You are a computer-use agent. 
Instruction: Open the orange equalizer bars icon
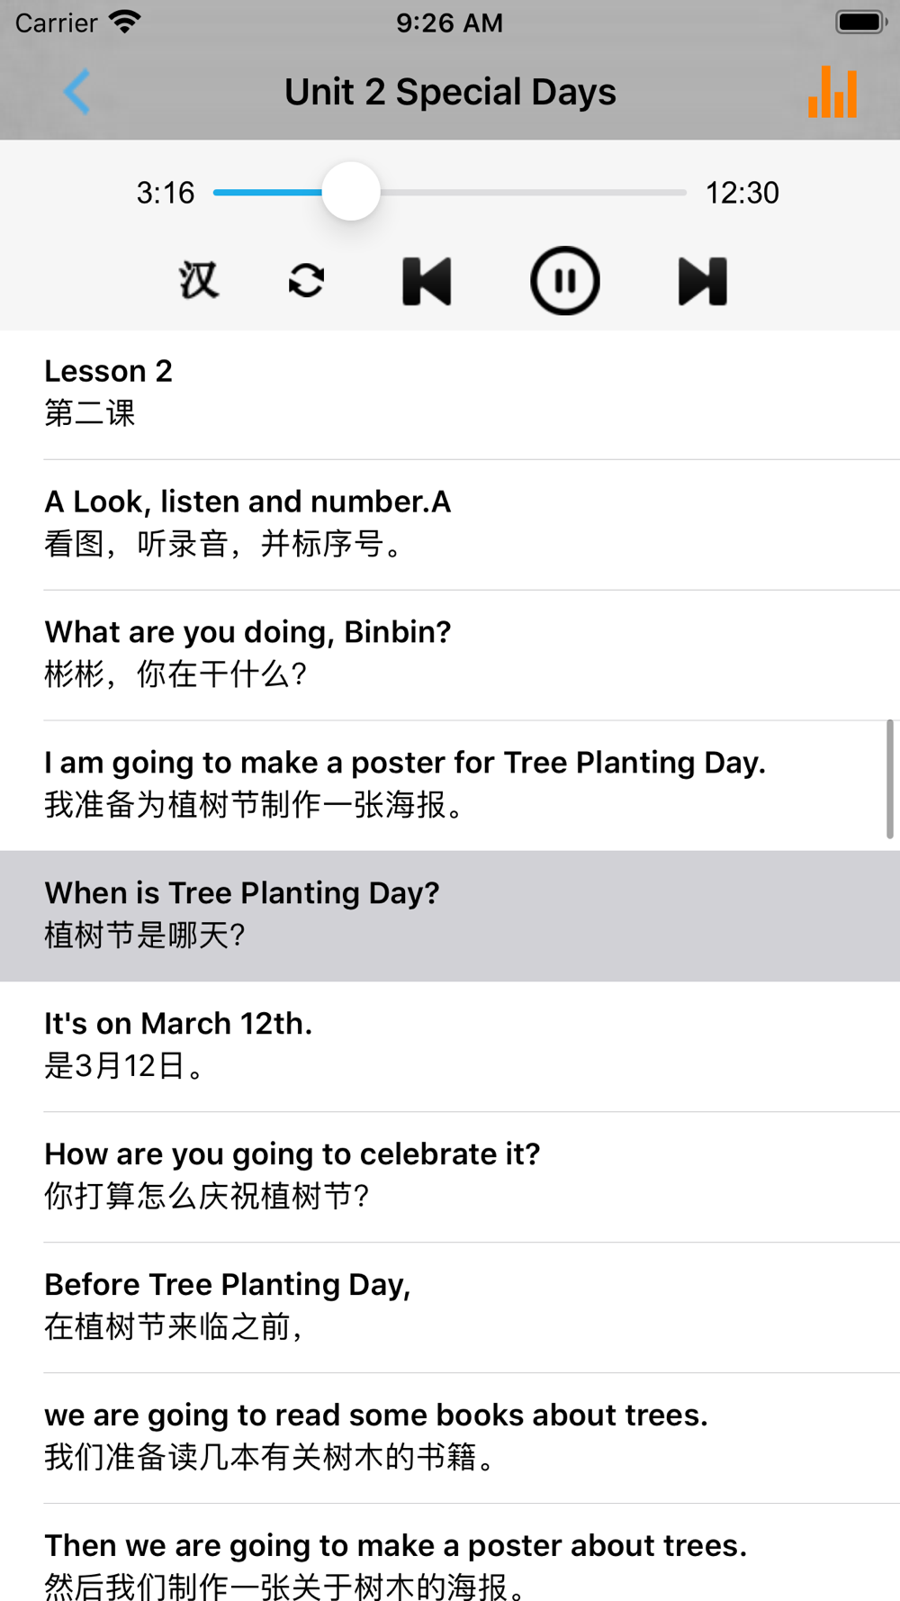pyautogui.click(x=832, y=93)
